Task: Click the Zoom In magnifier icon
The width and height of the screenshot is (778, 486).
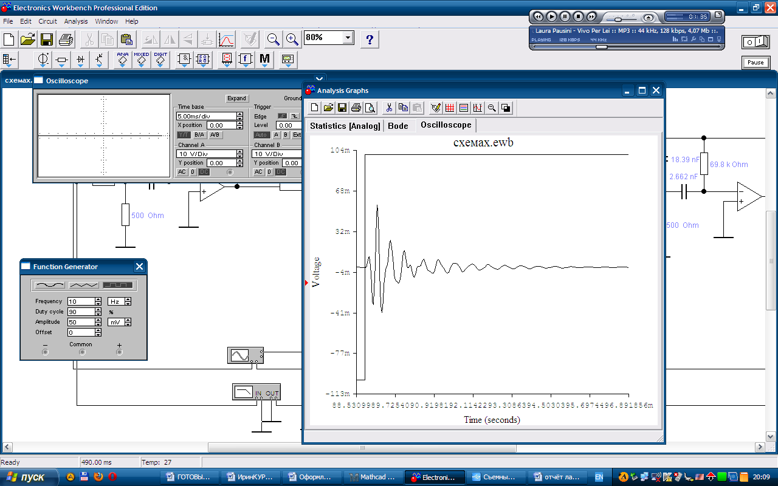Action: pos(292,40)
